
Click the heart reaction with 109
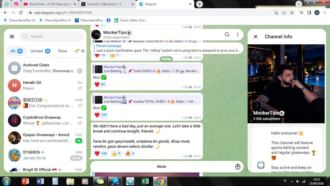coord(101,115)
